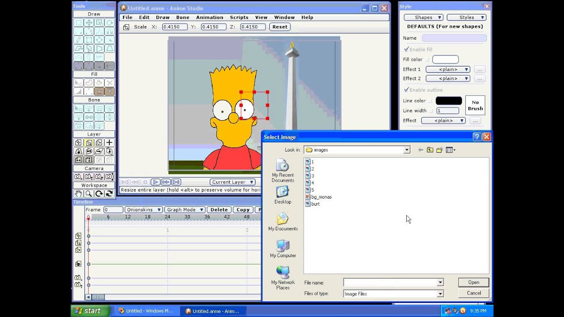Jump to the end of animation
This screenshot has height=317, width=564.
[x=176, y=182]
